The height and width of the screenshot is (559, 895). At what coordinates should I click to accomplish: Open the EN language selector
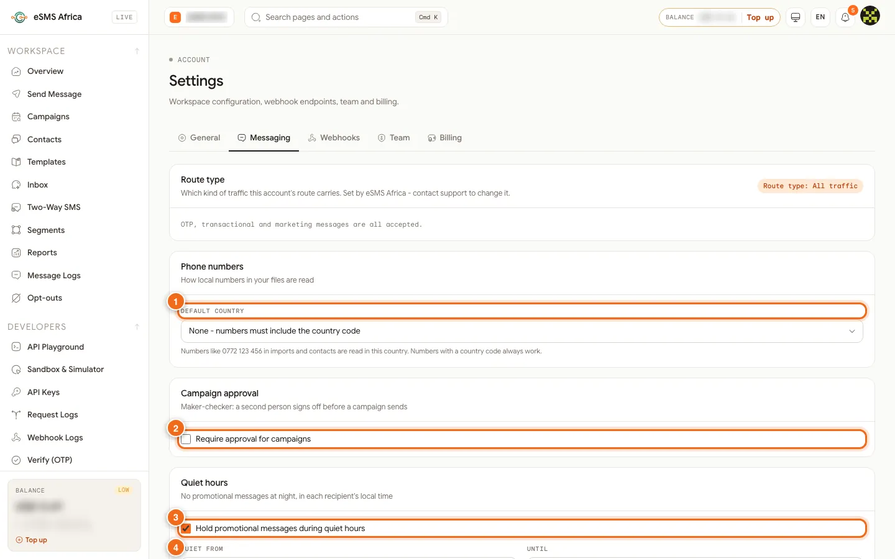coord(820,17)
